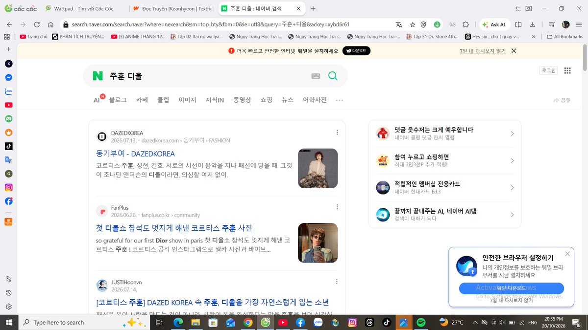Click the 공유 share link
Screen dimensions: 588x330
562,100
